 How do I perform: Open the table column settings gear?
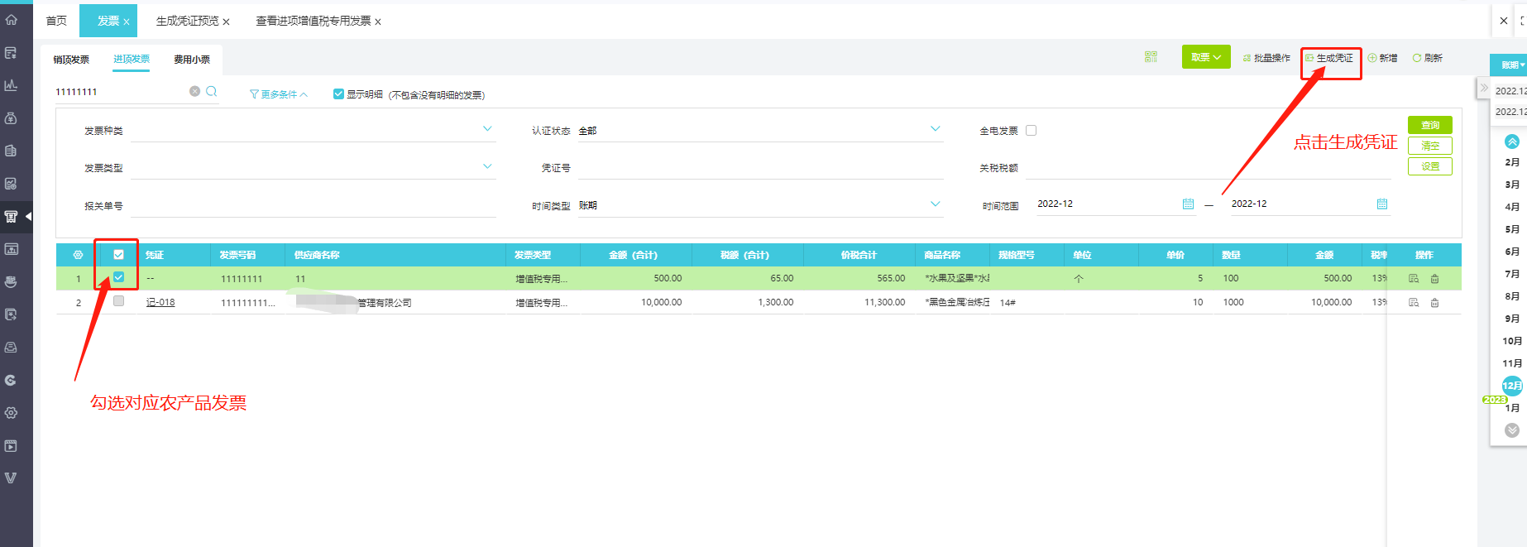tap(78, 255)
